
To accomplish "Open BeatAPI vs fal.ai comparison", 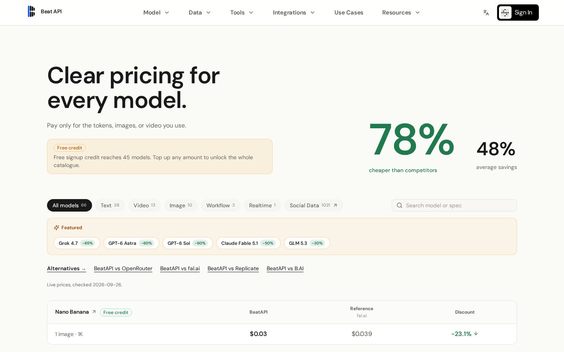I will 180,268.
